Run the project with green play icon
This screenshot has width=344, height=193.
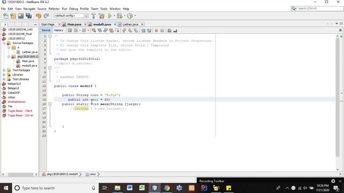tap(110, 16)
